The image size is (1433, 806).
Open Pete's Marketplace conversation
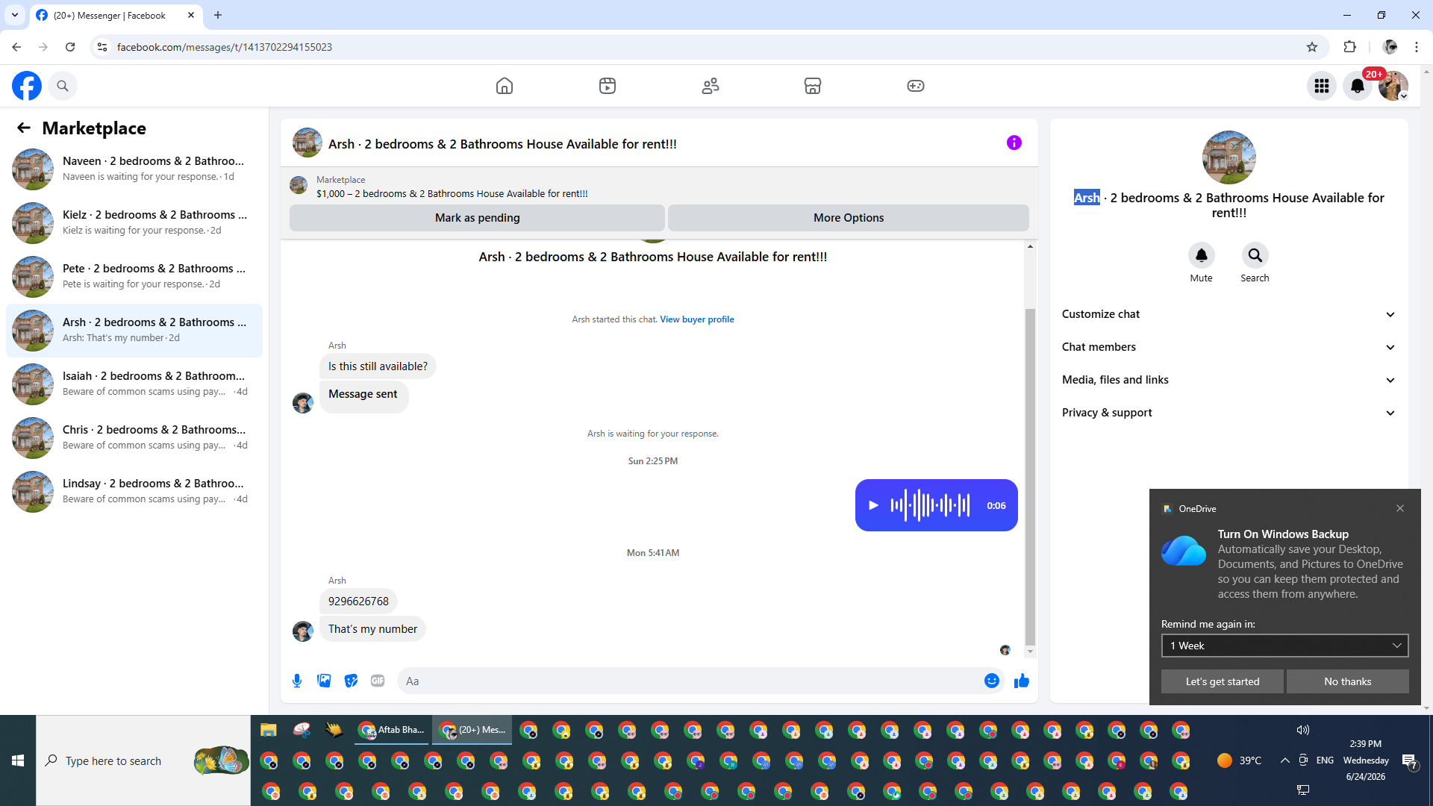point(134,276)
